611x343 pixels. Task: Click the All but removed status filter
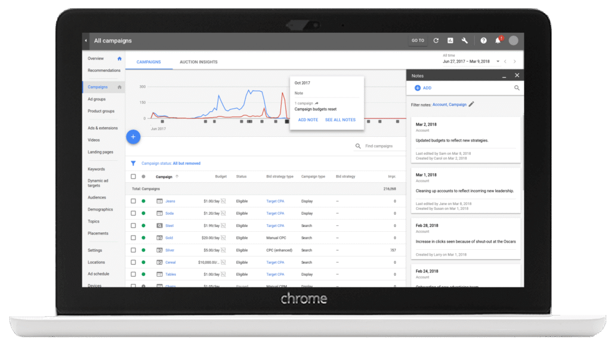(x=187, y=164)
